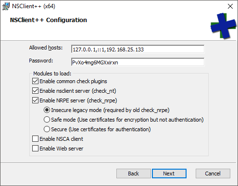Tick the Enable Web server checkbox

(35, 149)
